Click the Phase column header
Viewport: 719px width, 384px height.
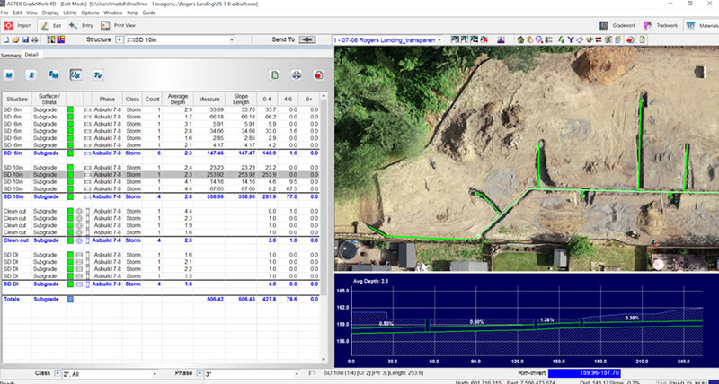[107, 99]
